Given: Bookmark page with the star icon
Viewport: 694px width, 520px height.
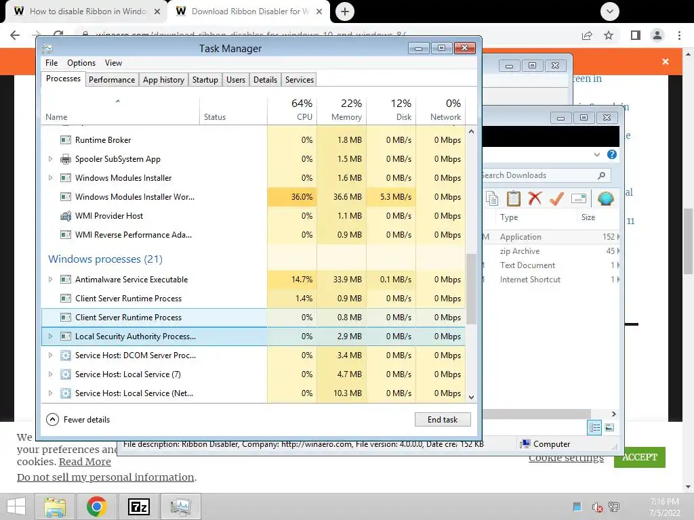Looking at the screenshot, I should tap(609, 35).
